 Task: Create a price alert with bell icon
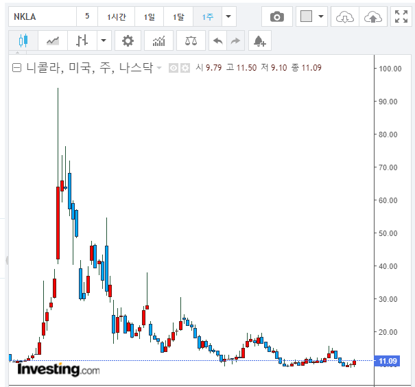(260, 40)
